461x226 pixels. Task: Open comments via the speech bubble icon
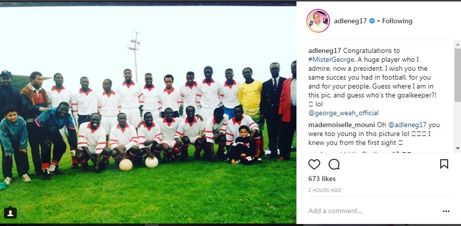point(334,164)
